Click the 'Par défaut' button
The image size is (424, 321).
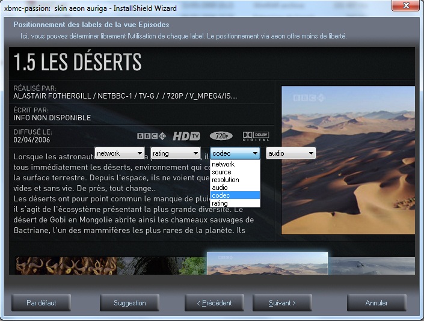[41, 302]
